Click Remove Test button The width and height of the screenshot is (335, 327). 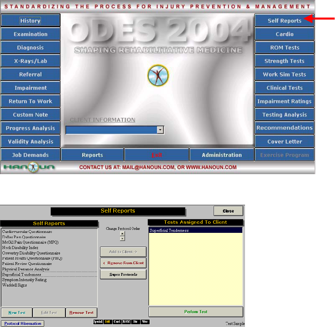[x=82, y=313]
